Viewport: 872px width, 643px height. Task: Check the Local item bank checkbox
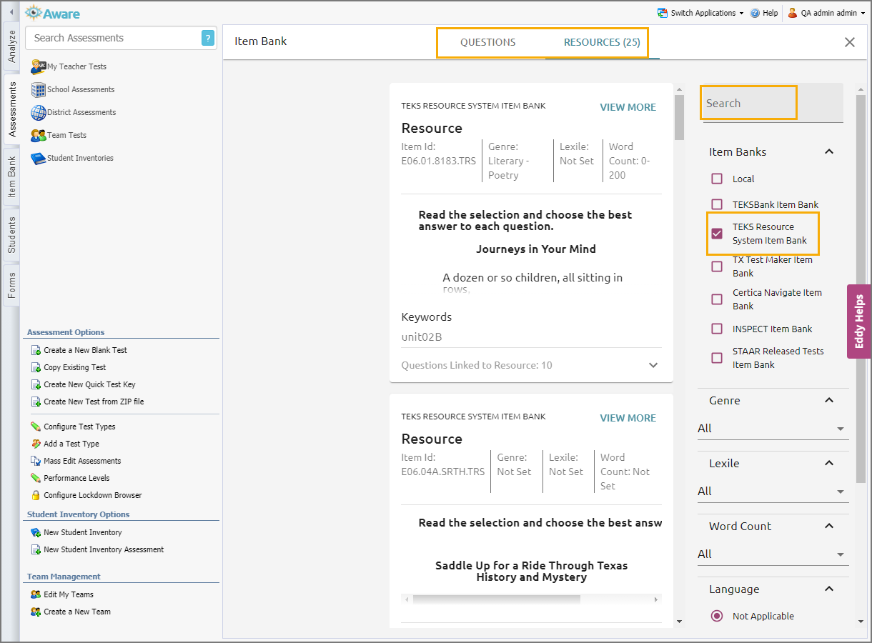pyautogui.click(x=717, y=179)
